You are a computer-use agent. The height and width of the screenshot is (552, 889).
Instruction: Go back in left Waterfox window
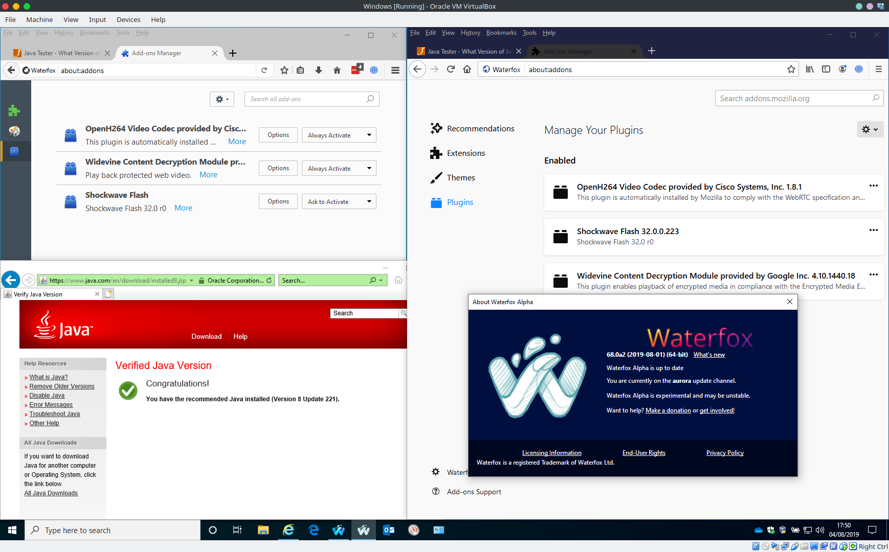11,70
